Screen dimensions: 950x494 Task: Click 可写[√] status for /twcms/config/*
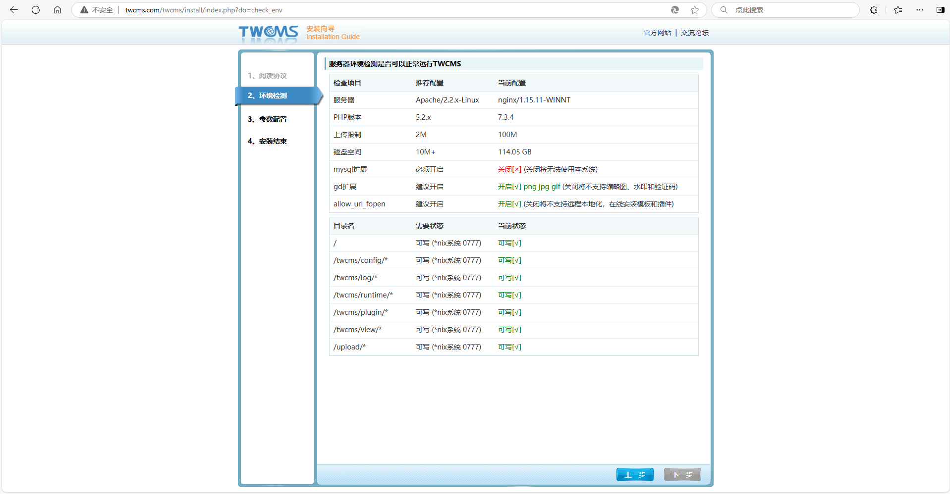pos(510,260)
